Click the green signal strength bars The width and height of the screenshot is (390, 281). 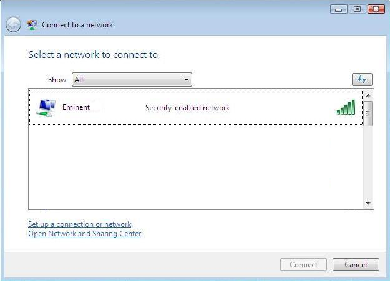[x=346, y=107]
